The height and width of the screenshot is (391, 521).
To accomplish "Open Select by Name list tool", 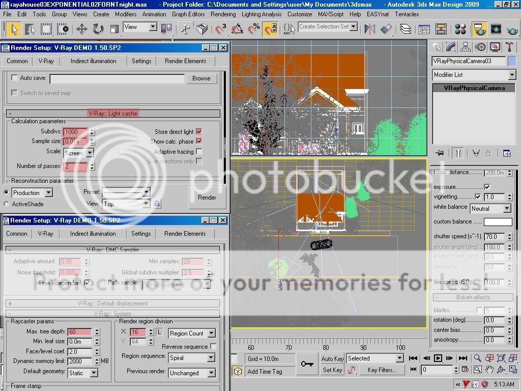I will coord(30,29).
